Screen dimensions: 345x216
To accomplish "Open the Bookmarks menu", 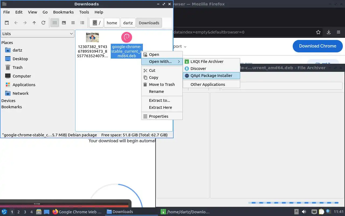I will [x=63, y=12].
